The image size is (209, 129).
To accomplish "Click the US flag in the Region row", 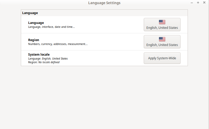I will tap(162, 39).
